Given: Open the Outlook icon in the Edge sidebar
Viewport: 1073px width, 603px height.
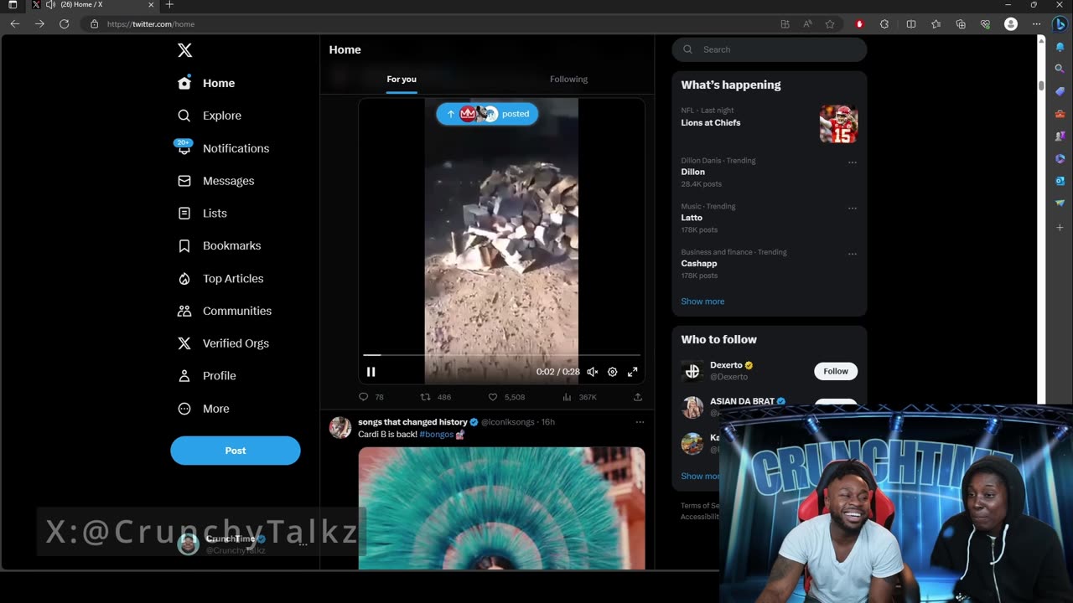Looking at the screenshot, I should 1060,181.
